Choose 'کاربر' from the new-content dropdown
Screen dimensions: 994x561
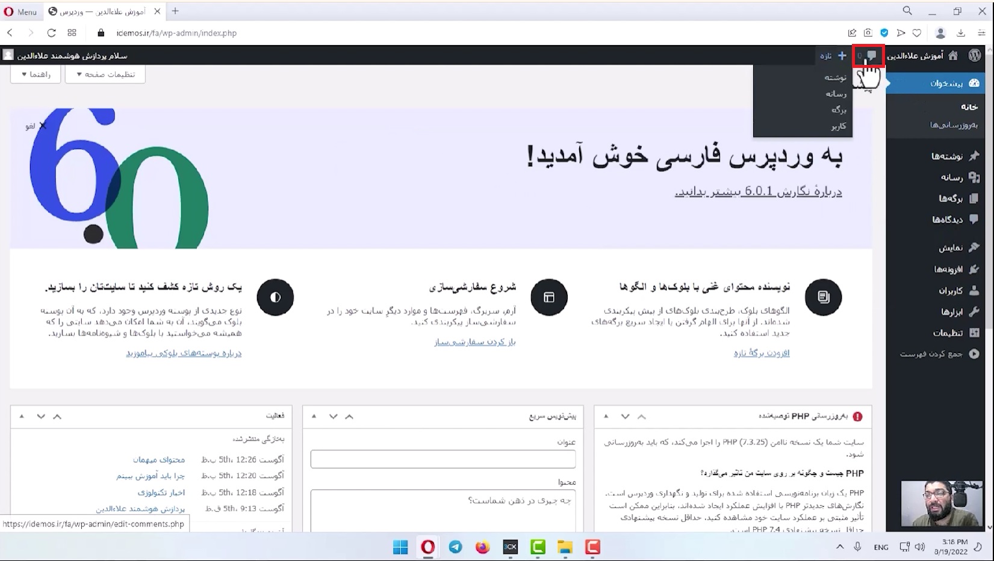tap(839, 126)
